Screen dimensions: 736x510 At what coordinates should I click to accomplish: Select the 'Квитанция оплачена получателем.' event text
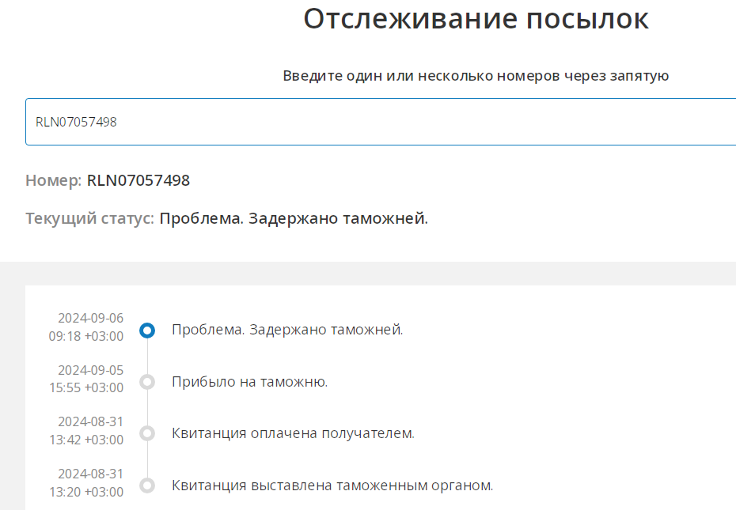coord(293,433)
